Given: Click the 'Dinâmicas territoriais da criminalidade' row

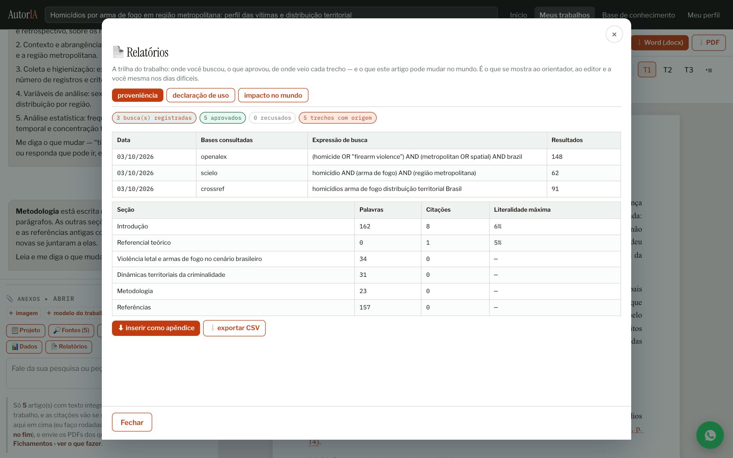Looking at the screenshot, I should pyautogui.click(x=366, y=275).
